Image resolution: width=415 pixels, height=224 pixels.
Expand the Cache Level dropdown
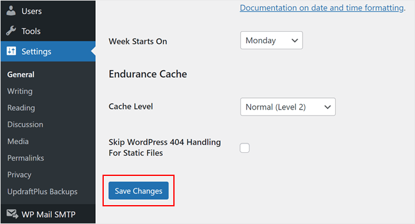(287, 107)
